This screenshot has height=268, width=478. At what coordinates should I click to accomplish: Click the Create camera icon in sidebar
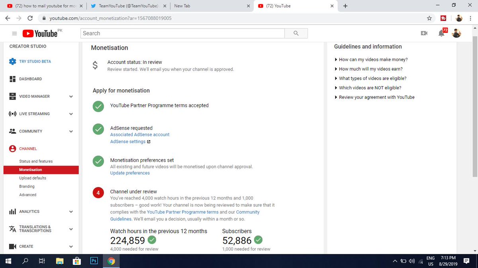12,247
